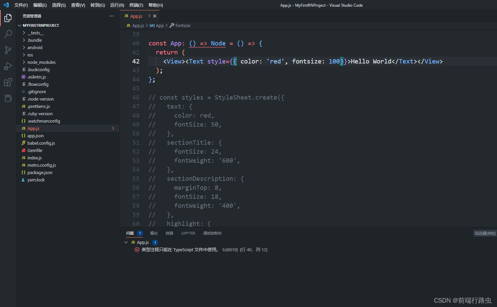Click the error icon beside the TypeScript problem
The height and width of the screenshot is (307, 497).
click(137, 250)
